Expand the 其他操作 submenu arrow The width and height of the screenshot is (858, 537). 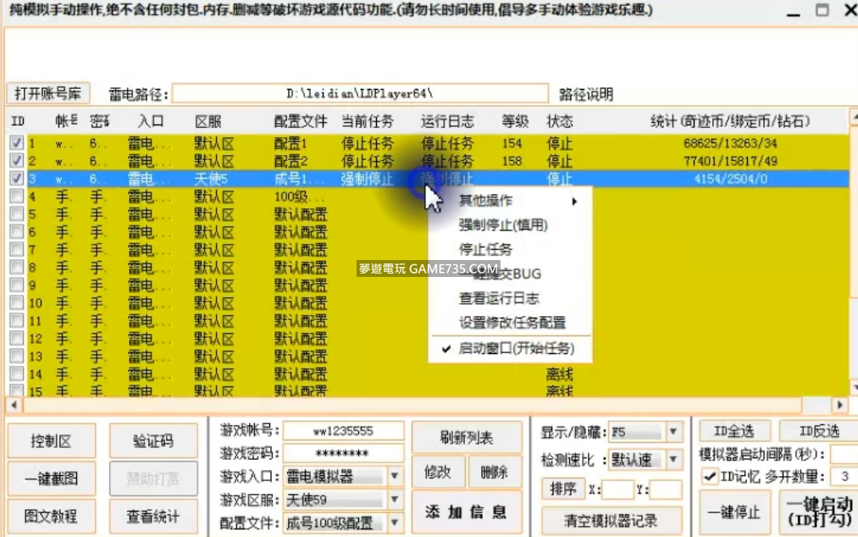(x=574, y=202)
